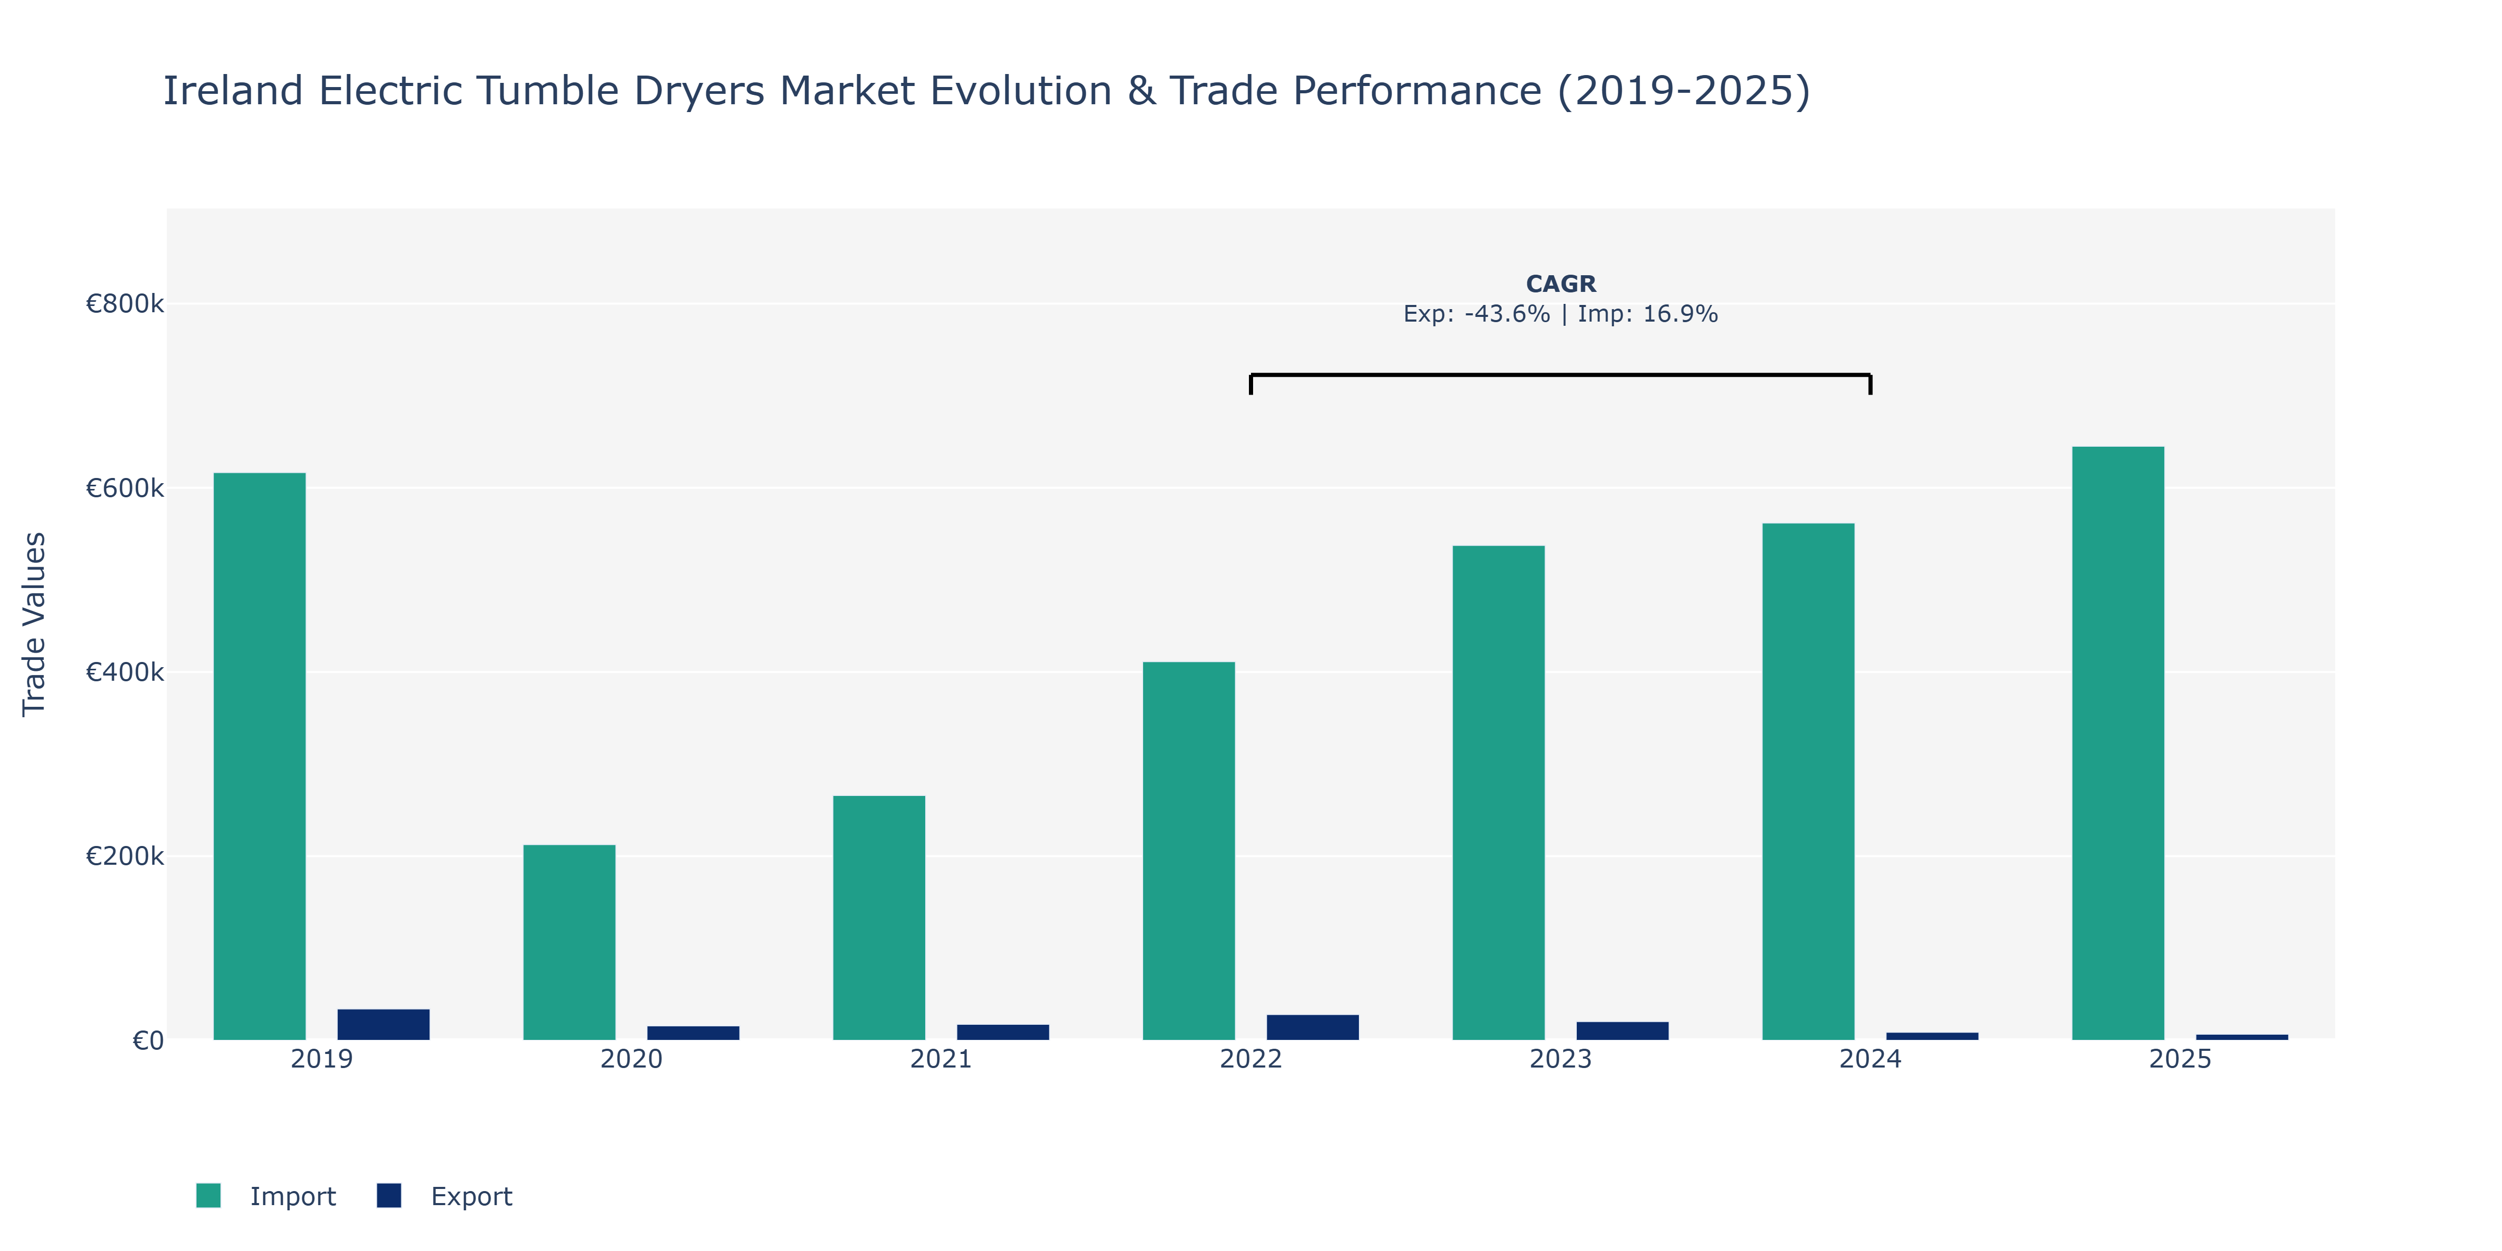The image size is (2502, 1251).
Task: Toggle the Export legend entry
Action: pos(445,1196)
